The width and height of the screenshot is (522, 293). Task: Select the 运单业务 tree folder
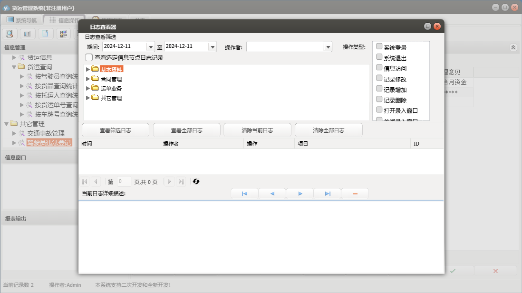click(x=111, y=89)
